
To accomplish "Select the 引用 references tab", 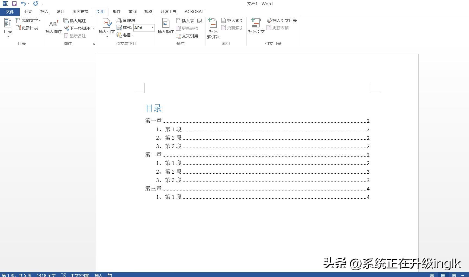I will coord(100,12).
